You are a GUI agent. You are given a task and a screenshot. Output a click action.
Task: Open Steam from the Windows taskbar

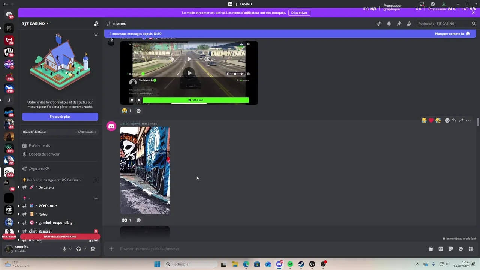[x=301, y=264]
